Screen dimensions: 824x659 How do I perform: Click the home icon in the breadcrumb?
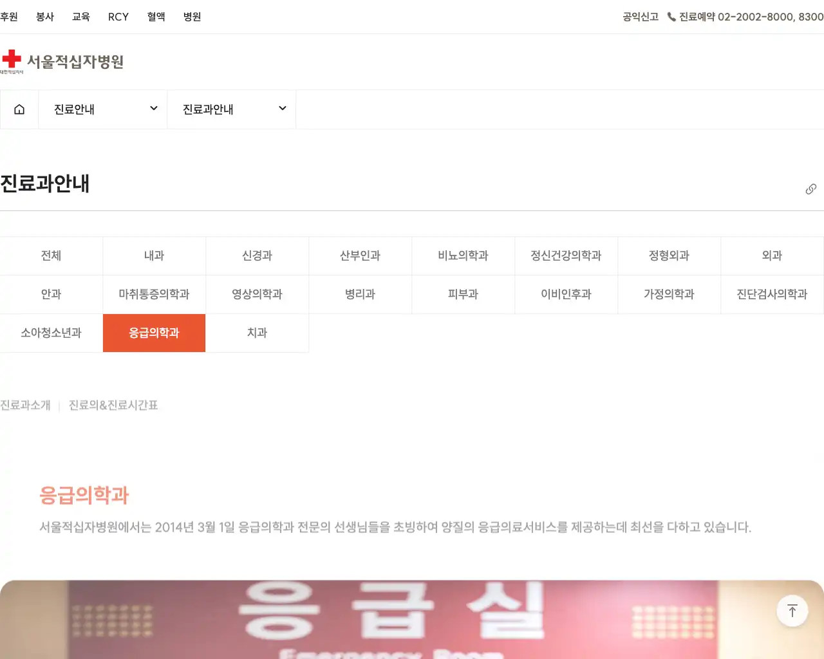pos(19,109)
